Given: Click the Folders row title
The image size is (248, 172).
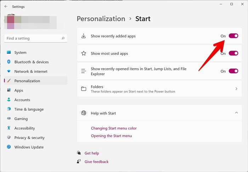Looking at the screenshot, I should [x=97, y=87].
